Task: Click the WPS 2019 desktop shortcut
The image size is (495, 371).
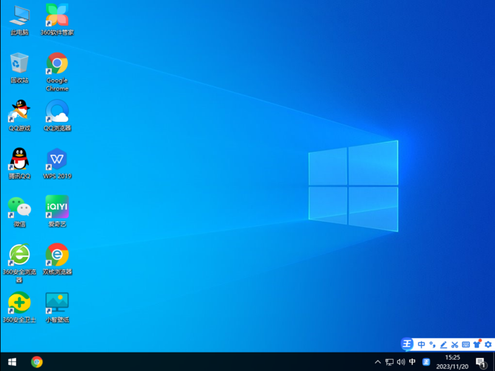Action: [x=57, y=160]
